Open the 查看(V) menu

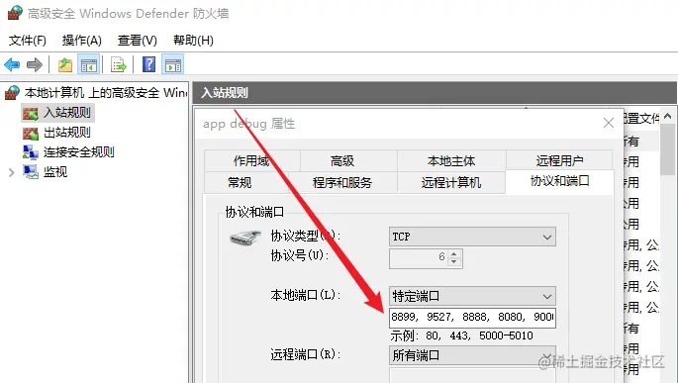[137, 41]
